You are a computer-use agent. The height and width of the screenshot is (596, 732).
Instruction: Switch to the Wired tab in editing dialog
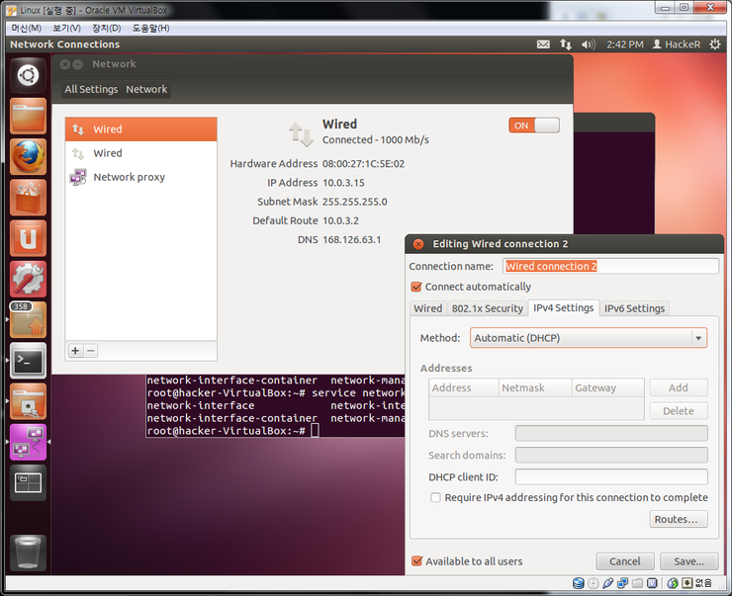(x=427, y=308)
